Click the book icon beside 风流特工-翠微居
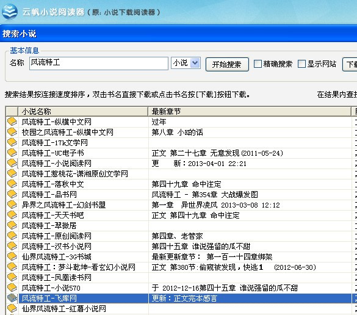 click(12, 225)
